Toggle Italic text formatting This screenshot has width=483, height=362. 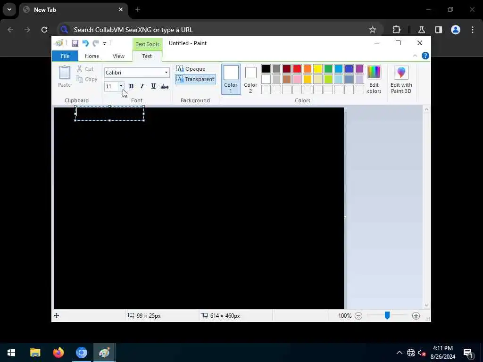(142, 86)
